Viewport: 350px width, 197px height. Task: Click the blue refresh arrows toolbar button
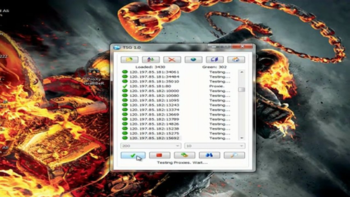point(215,60)
